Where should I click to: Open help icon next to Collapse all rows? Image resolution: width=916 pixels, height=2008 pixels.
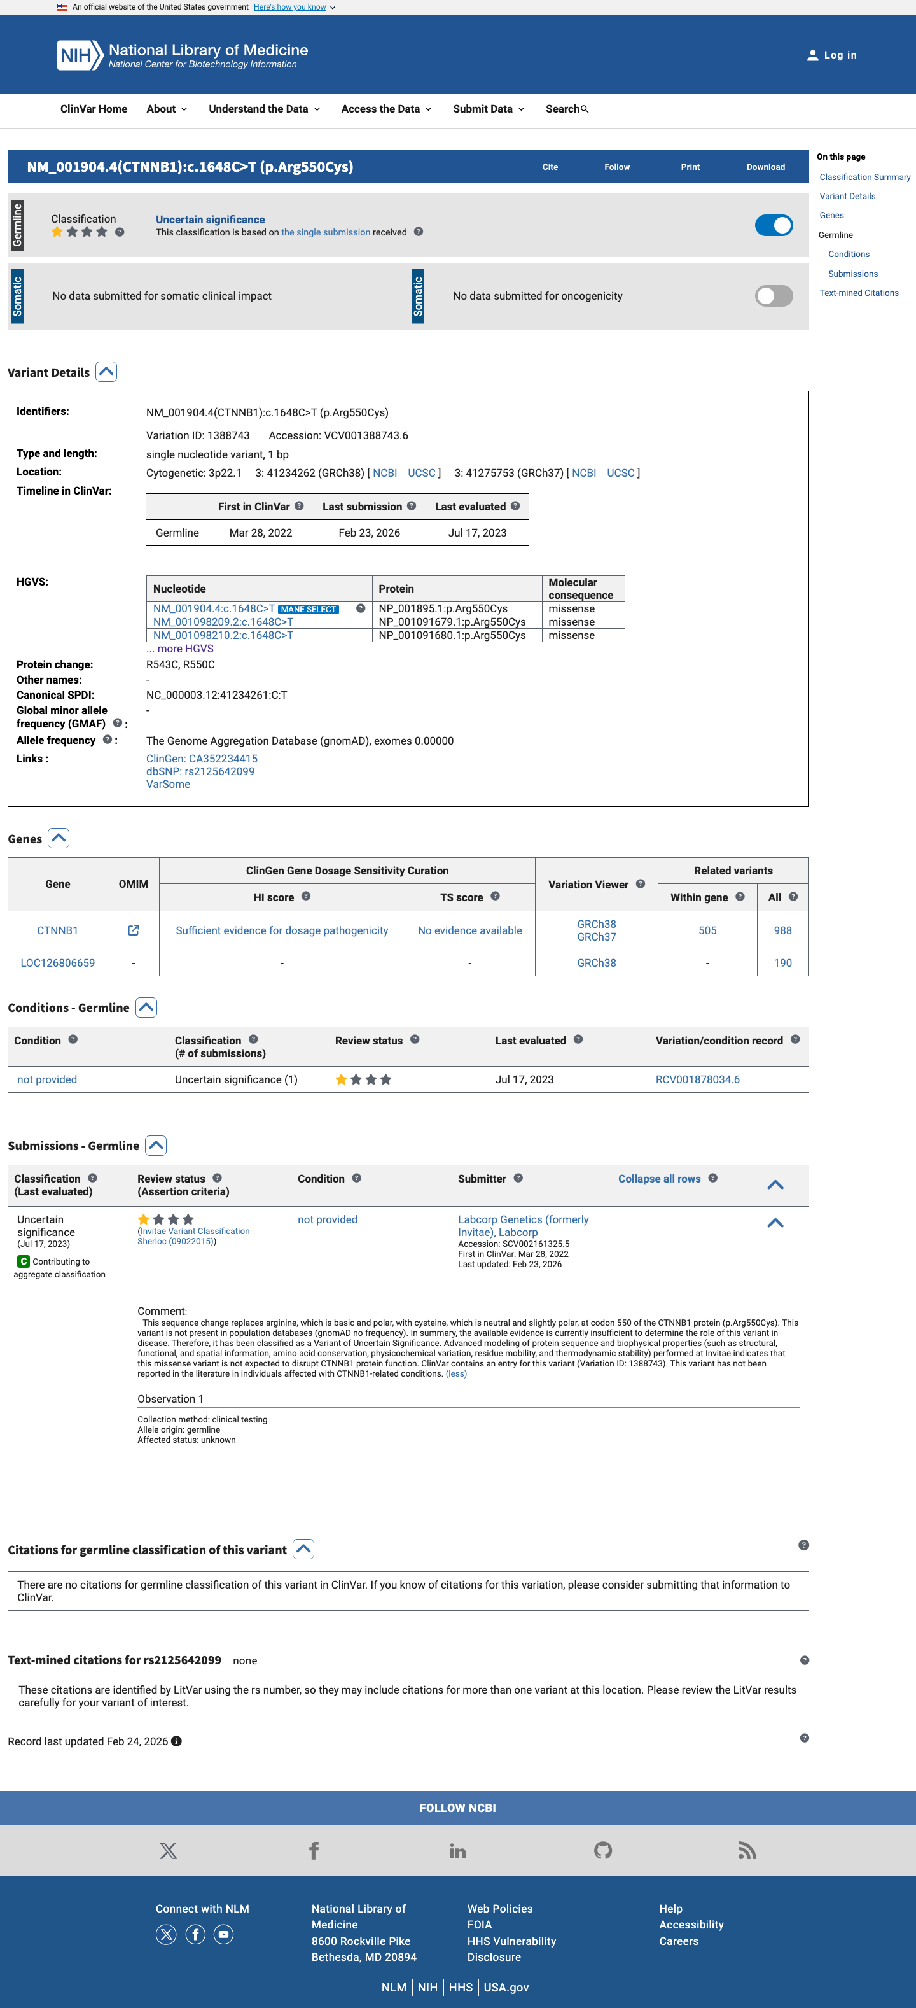(712, 1178)
